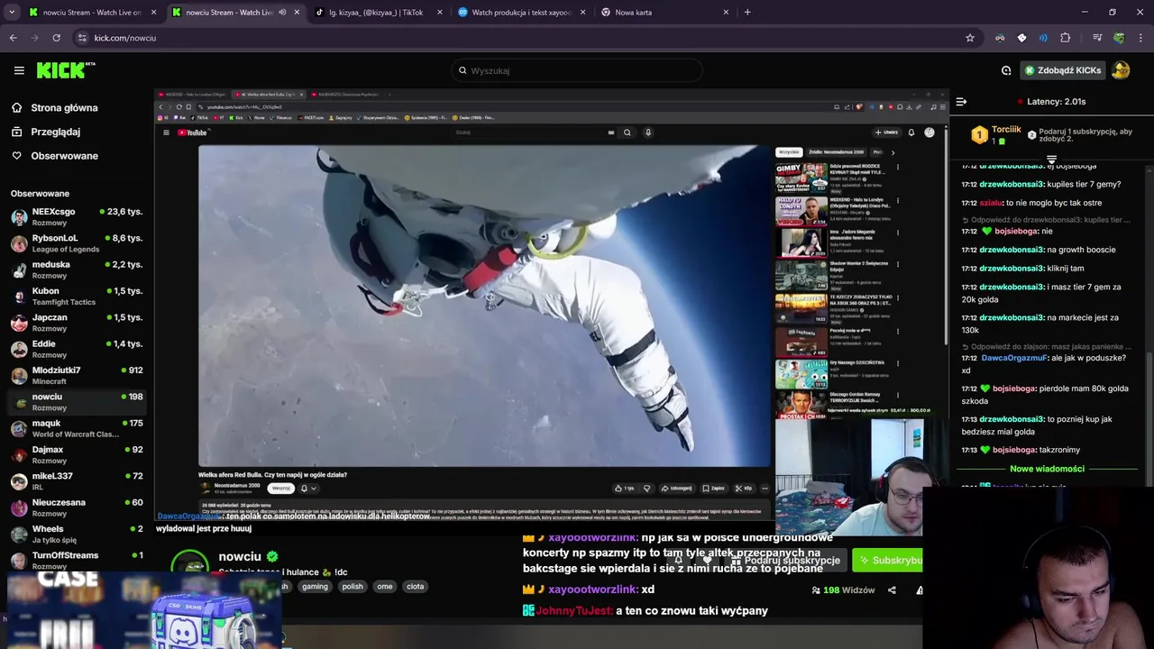Switch to the Watch produkcja i tekst tab
Image resolution: width=1154 pixels, height=649 pixels.
pos(521,13)
